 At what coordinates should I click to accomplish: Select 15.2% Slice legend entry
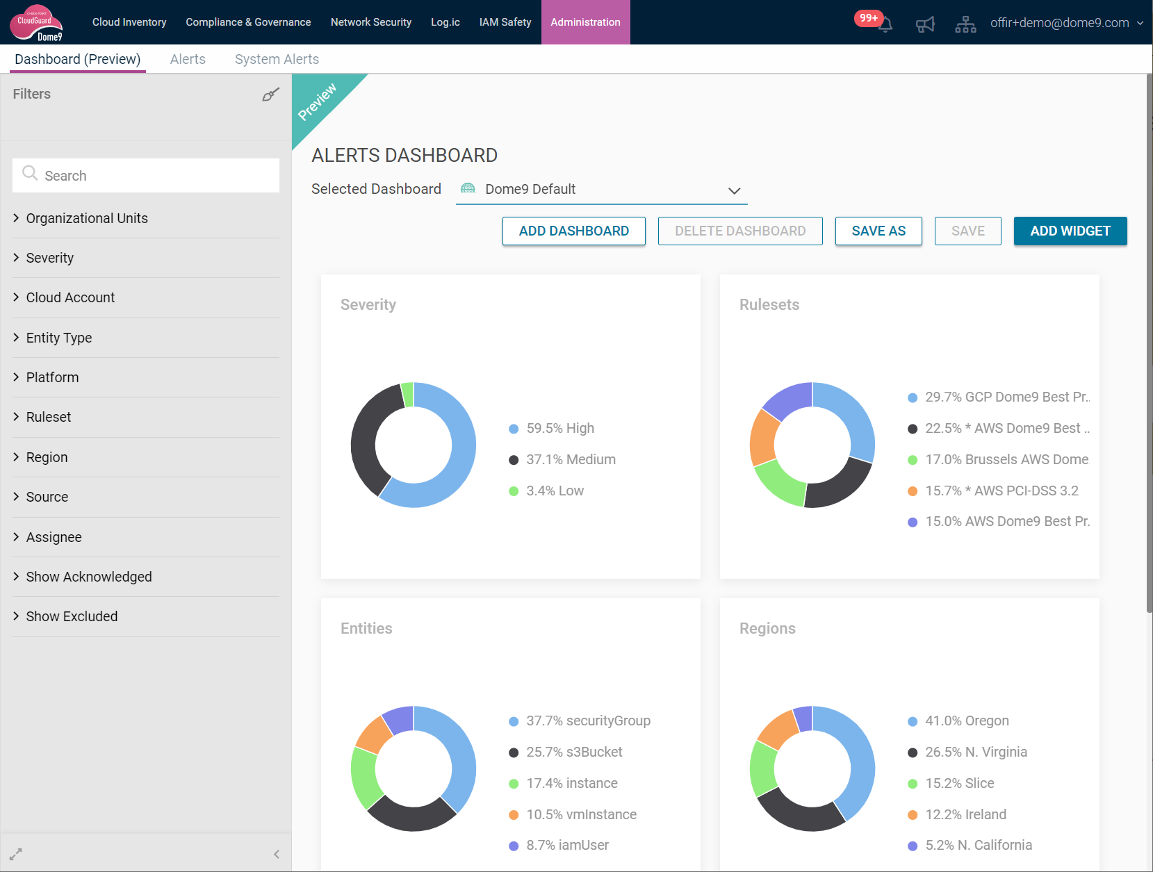tap(951, 784)
